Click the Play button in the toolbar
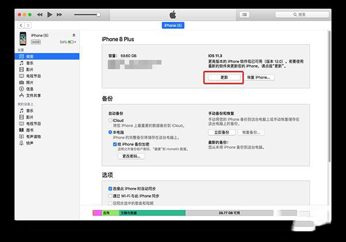This screenshot has width=346, height=242. [x=50, y=14]
